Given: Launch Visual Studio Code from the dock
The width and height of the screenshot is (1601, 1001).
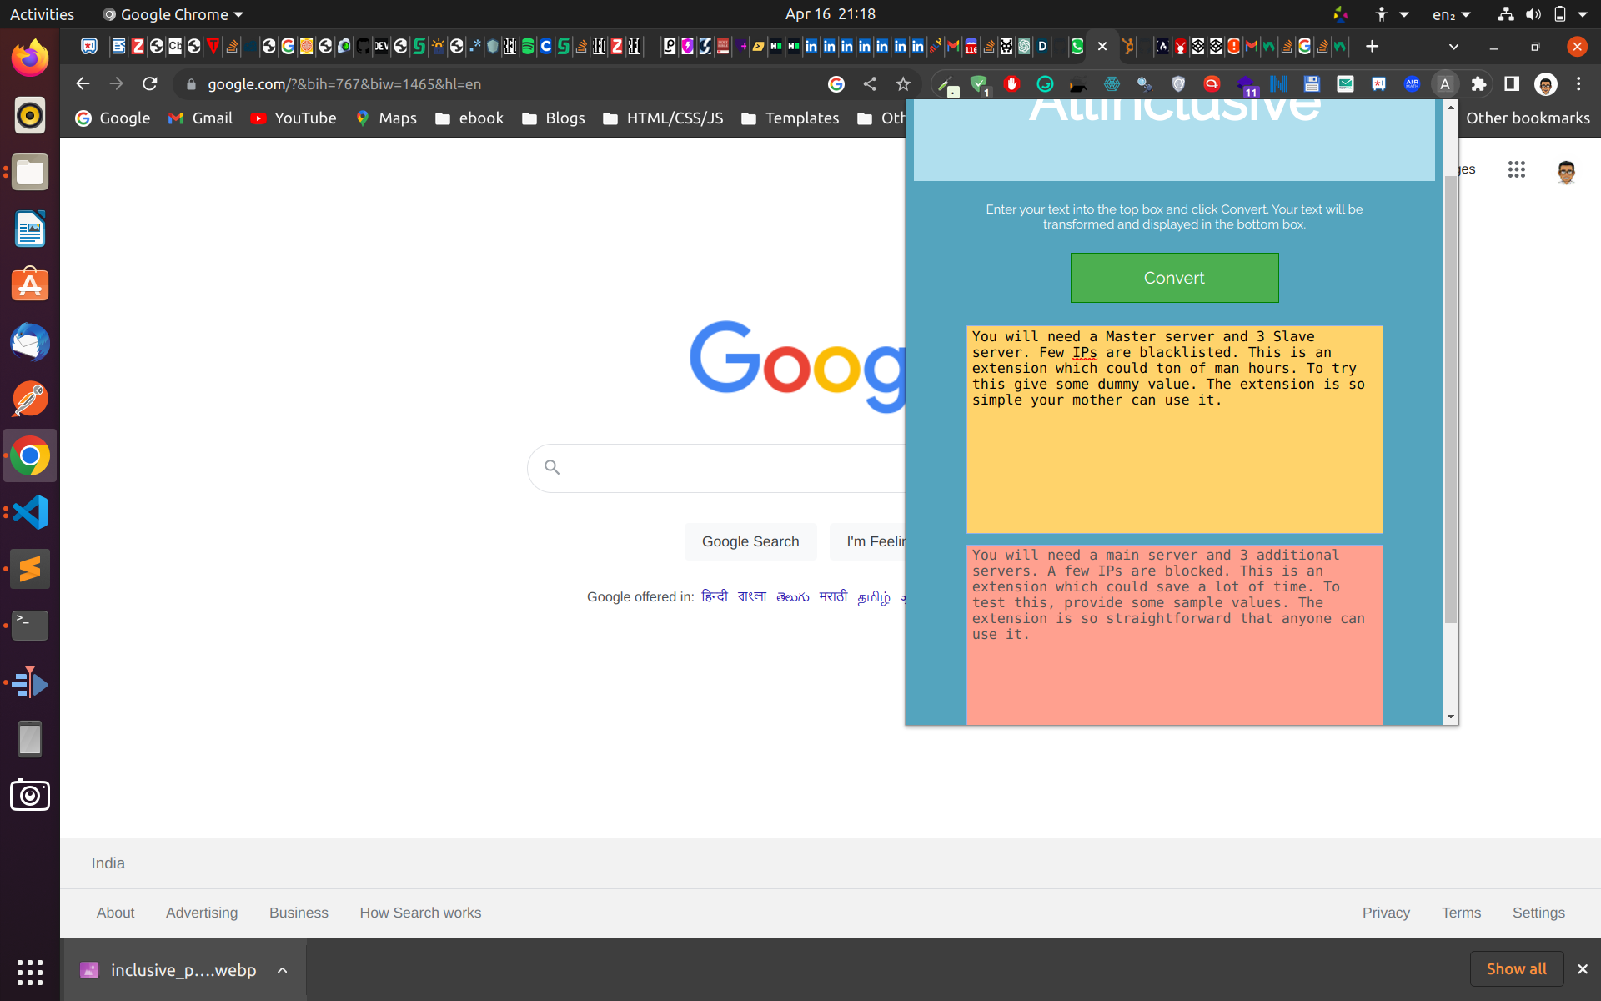Looking at the screenshot, I should pyautogui.click(x=30, y=512).
